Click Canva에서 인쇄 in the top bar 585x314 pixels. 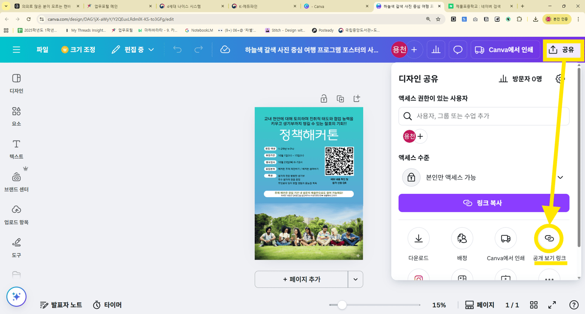point(504,50)
